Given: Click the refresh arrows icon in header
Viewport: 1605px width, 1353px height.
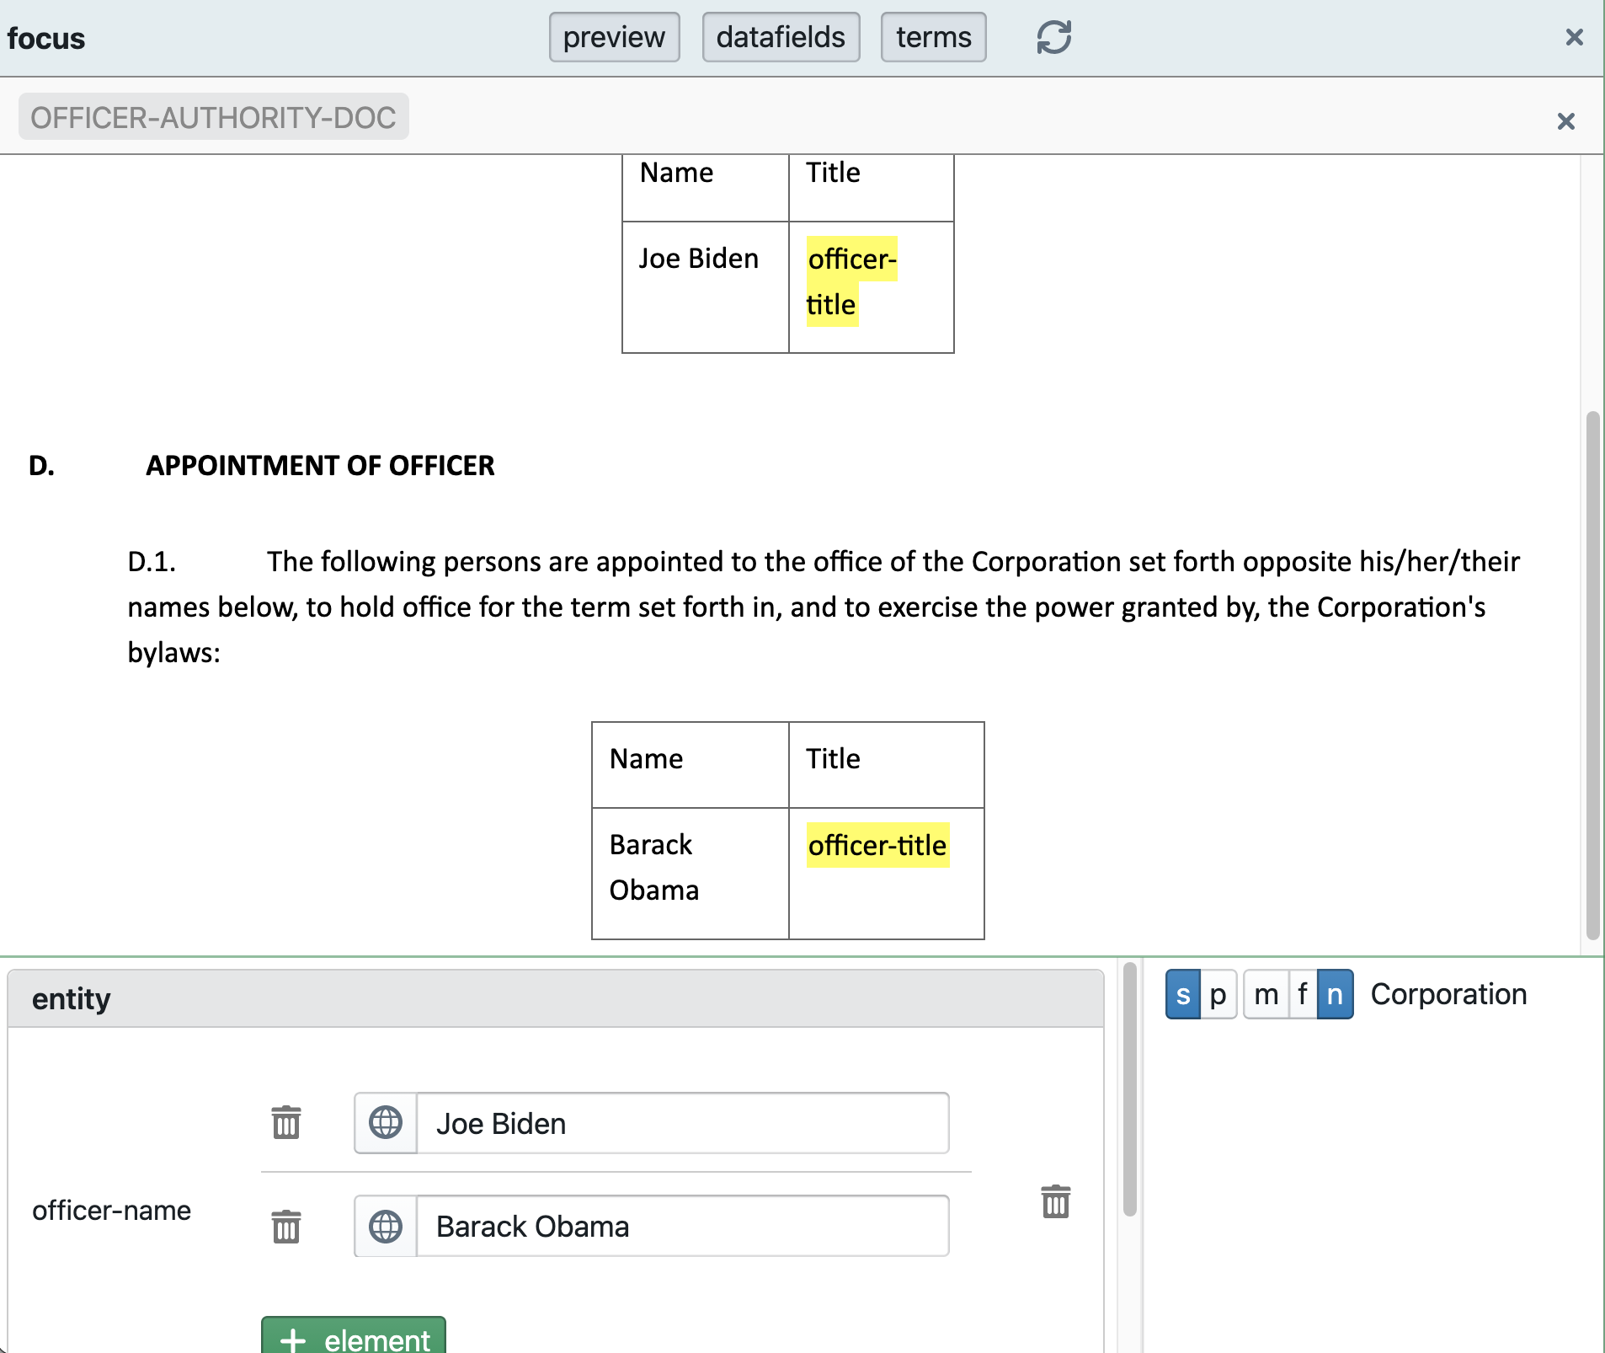Looking at the screenshot, I should coord(1053,37).
